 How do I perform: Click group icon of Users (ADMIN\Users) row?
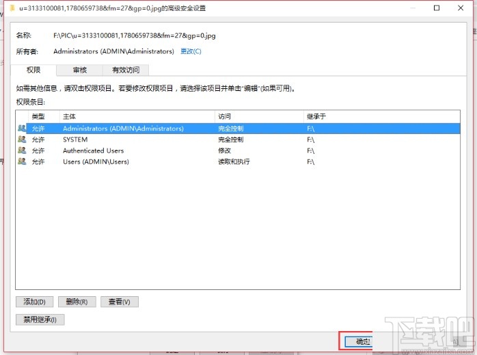point(22,161)
